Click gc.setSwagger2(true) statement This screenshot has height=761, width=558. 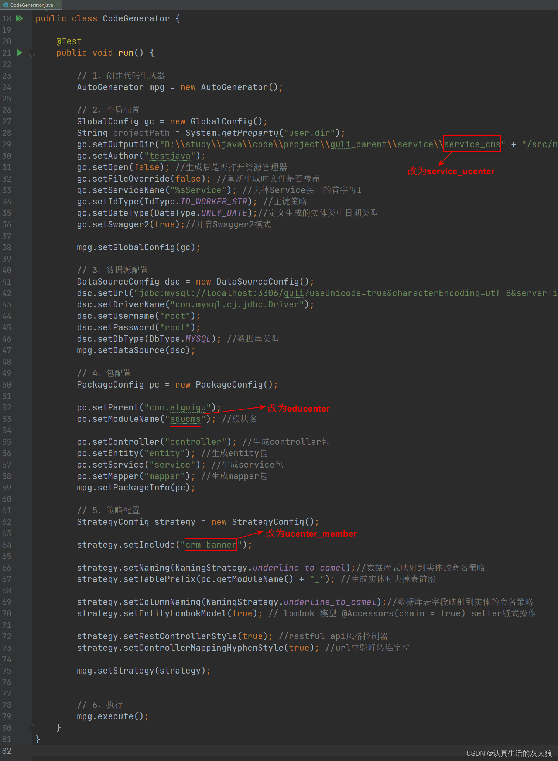tap(131, 224)
